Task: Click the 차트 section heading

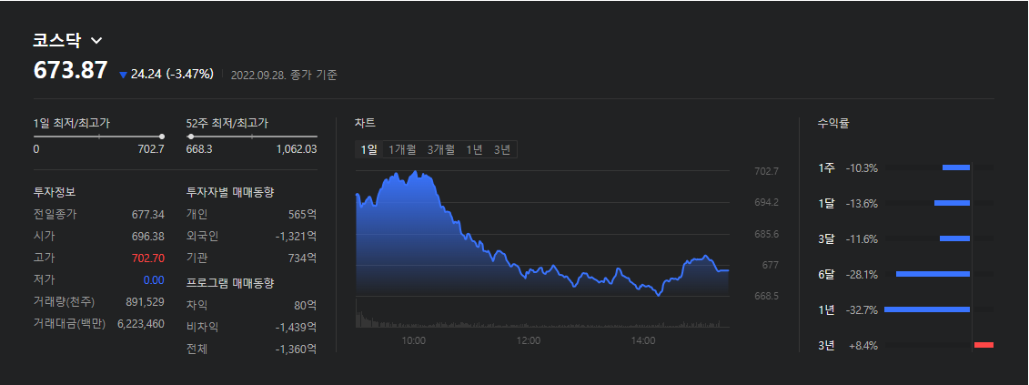Action: tap(365, 123)
